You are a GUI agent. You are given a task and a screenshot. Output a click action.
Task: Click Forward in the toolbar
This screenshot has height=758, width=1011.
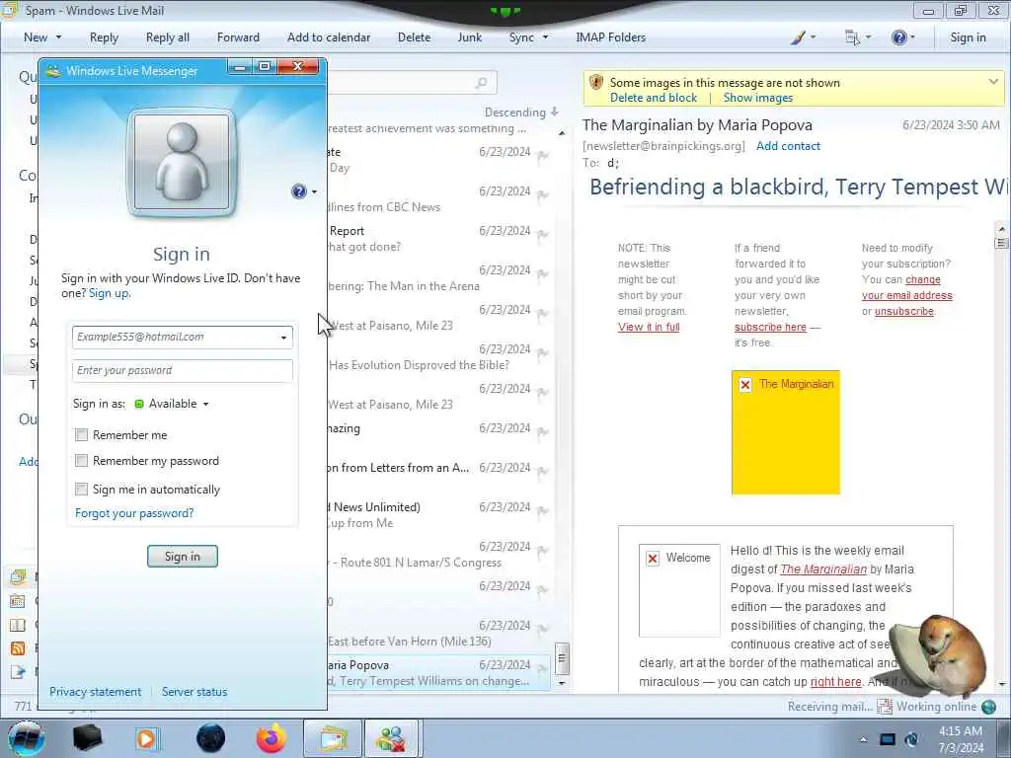pos(238,38)
